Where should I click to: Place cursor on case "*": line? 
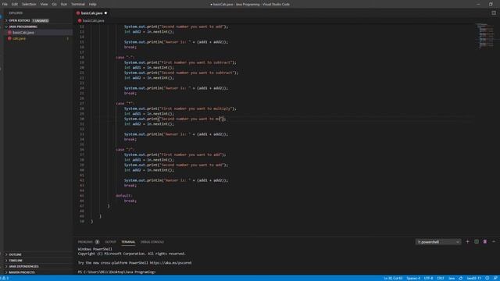click(x=125, y=104)
